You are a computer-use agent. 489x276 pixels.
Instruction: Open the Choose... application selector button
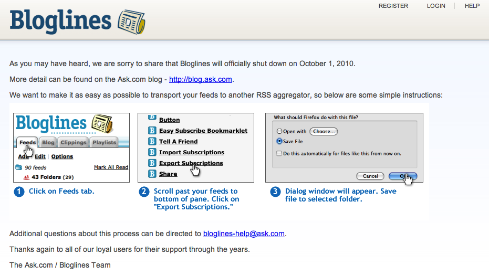324,132
